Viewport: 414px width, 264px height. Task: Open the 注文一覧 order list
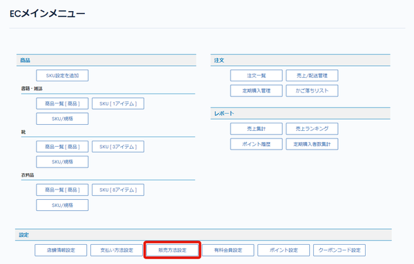pyautogui.click(x=257, y=75)
